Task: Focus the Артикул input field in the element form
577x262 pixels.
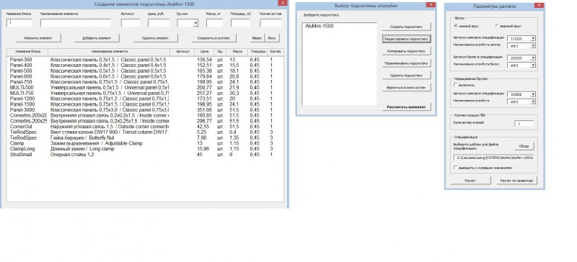Action: [x=131, y=23]
